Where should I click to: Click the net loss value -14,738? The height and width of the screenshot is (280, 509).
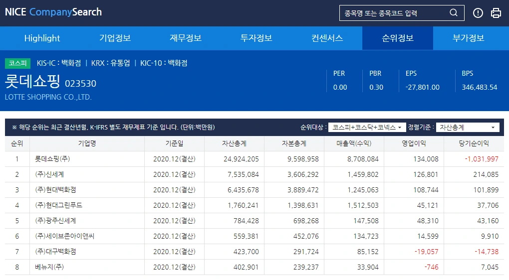486,252
